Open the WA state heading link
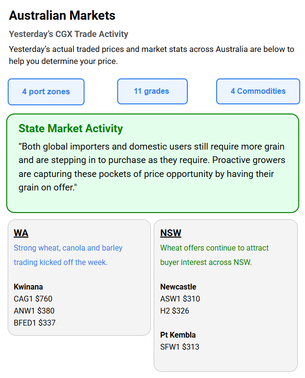The width and height of the screenshot is (305, 378). tap(21, 233)
